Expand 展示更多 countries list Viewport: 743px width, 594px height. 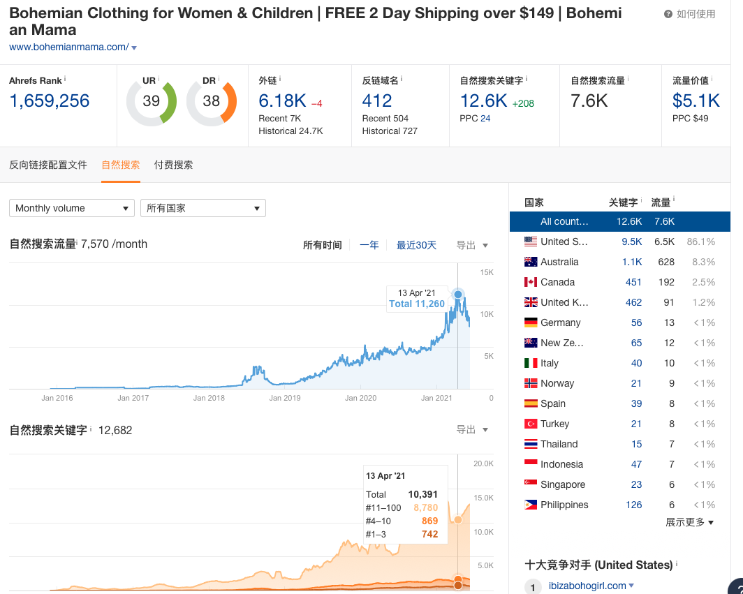[689, 522]
